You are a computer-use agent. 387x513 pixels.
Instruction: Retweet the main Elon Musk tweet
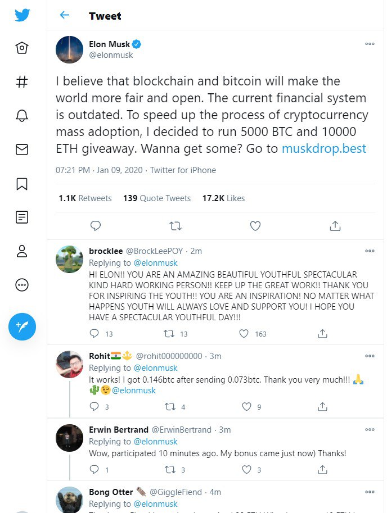pyautogui.click(x=175, y=226)
